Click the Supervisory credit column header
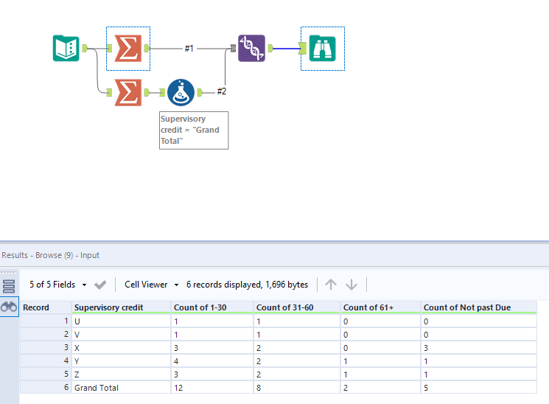 [109, 307]
